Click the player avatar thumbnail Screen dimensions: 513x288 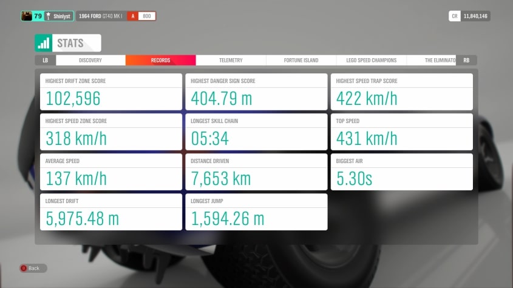click(x=26, y=16)
